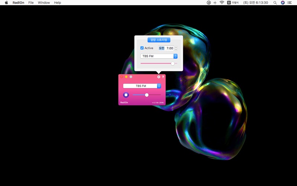297x186 pixels.
Task: Open the Window menu
Action: pos(44,3)
